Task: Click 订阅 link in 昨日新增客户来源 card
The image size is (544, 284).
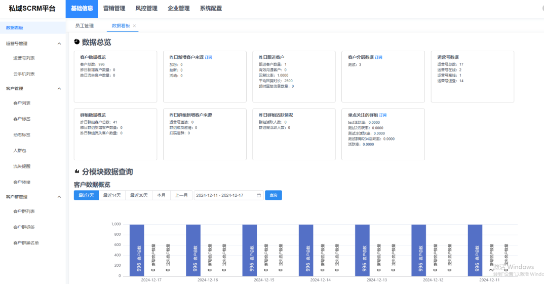Action: [x=208, y=57]
